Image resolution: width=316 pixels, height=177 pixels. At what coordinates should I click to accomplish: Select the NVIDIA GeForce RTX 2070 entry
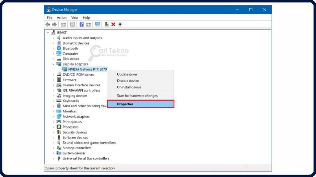(x=88, y=69)
